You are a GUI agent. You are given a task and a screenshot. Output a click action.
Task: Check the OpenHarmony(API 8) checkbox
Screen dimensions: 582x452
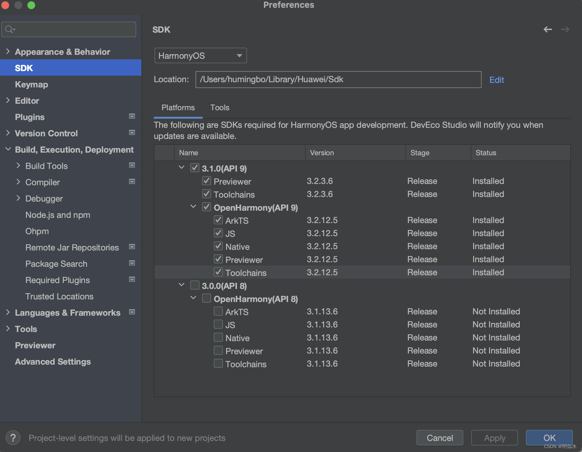[x=207, y=298]
